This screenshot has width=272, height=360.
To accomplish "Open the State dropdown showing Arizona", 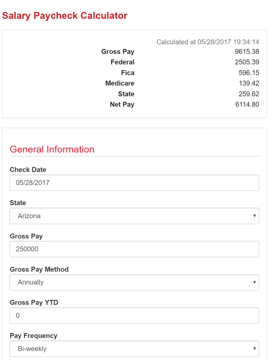I will (134, 216).
